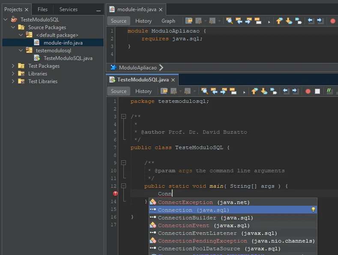
Task: Open History view of TesteModuloSQL.java
Action: click(144, 91)
